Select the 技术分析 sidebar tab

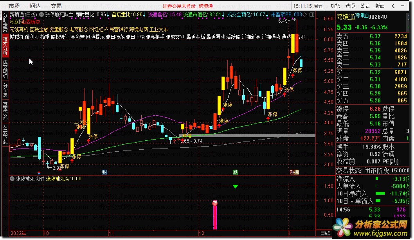click(x=5, y=46)
